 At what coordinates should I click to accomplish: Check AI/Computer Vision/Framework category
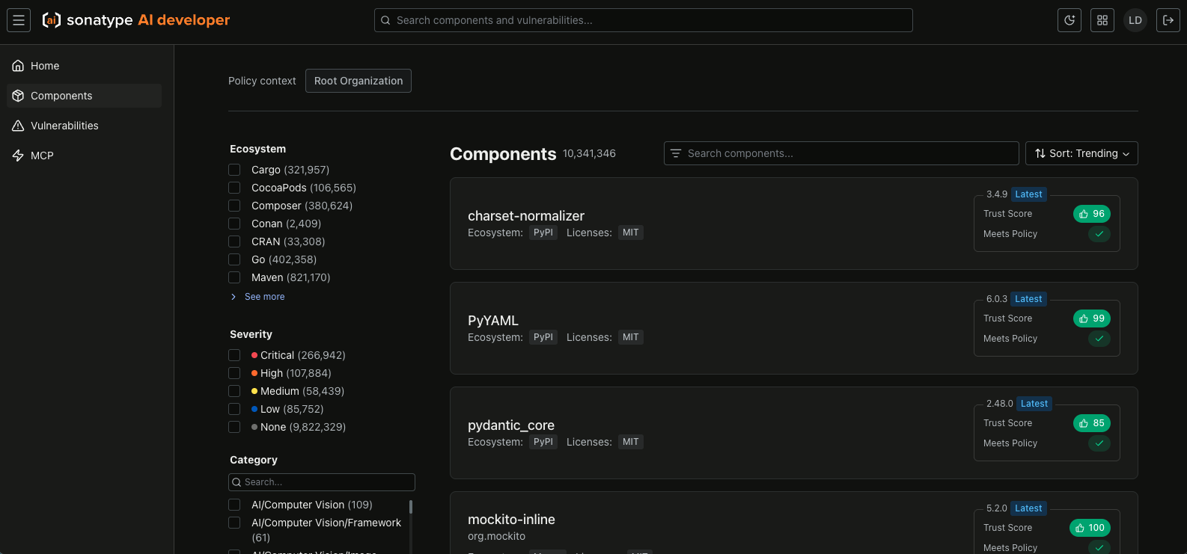coord(234,523)
